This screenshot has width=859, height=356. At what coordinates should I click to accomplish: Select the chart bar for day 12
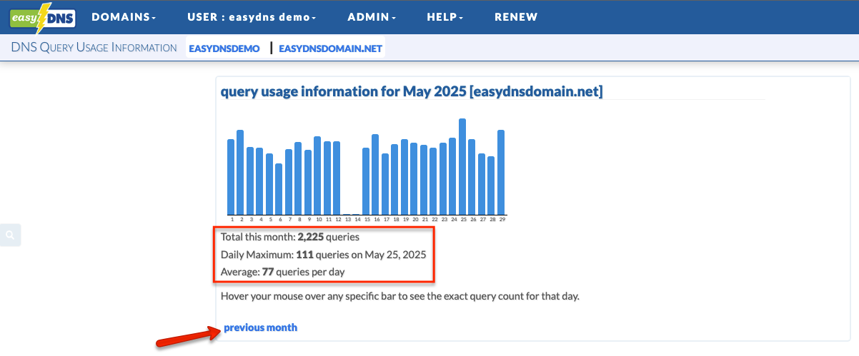(x=337, y=178)
